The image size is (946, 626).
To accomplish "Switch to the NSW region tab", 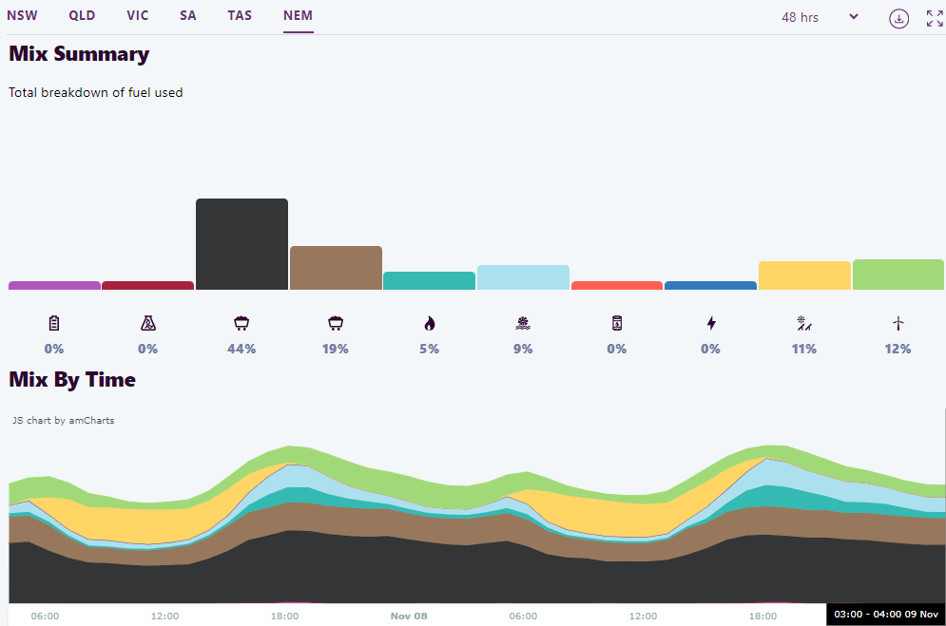I will point(22,16).
